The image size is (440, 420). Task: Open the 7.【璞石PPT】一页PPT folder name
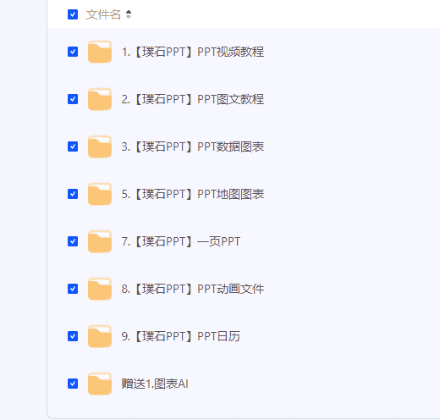(180, 241)
